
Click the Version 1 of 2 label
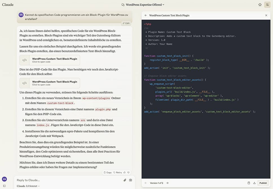157,183
